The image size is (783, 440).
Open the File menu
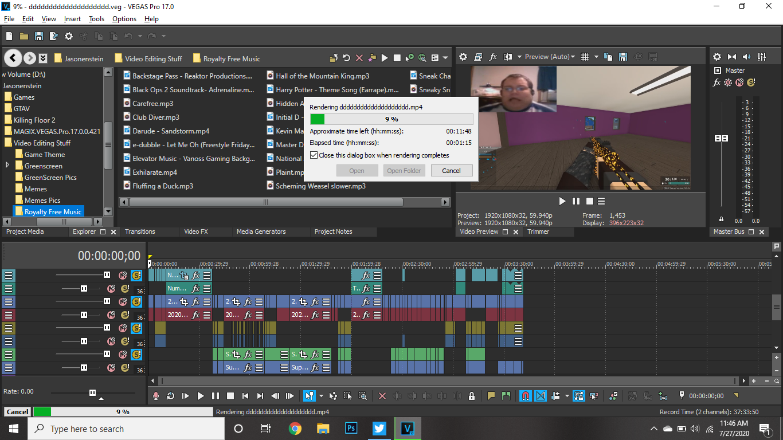(9, 19)
